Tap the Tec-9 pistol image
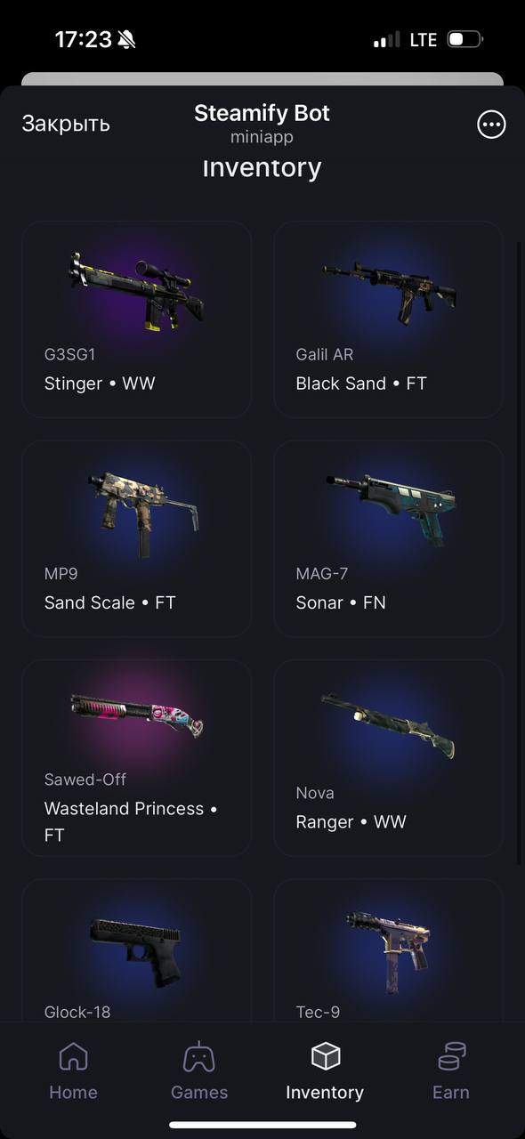This screenshot has height=1139, width=525. (389, 951)
